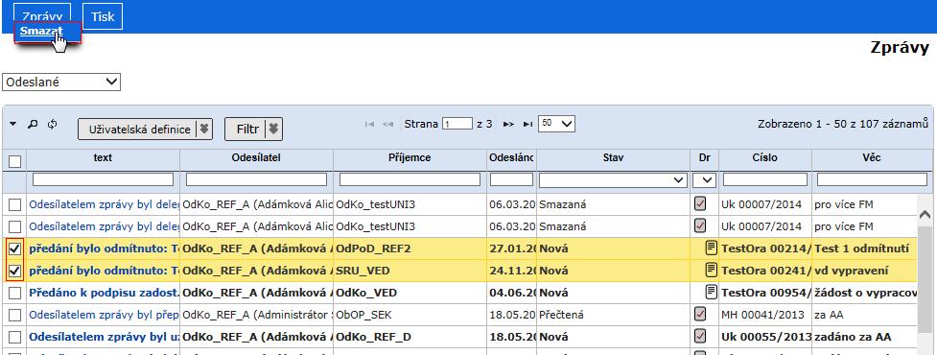This screenshot has width=937, height=355.
Task: Sort by the text column header
Action: click(103, 157)
